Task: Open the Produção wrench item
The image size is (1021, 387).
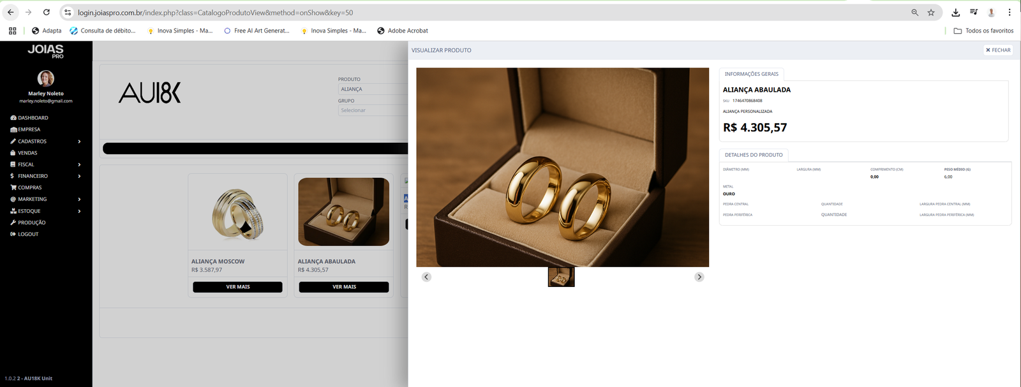Action: pos(31,223)
